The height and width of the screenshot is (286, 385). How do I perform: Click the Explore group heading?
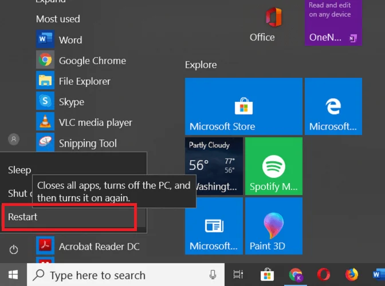click(201, 65)
